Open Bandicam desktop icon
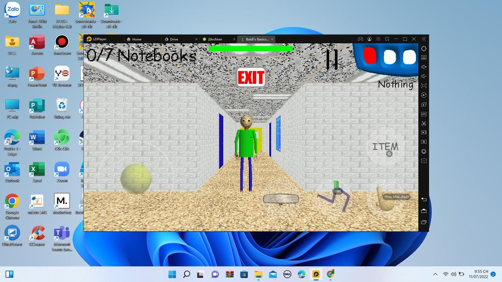The image size is (502, 282). coord(62,44)
